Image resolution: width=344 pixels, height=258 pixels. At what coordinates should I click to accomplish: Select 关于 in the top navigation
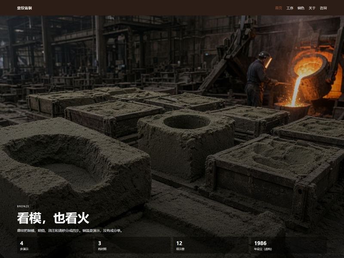click(312, 8)
